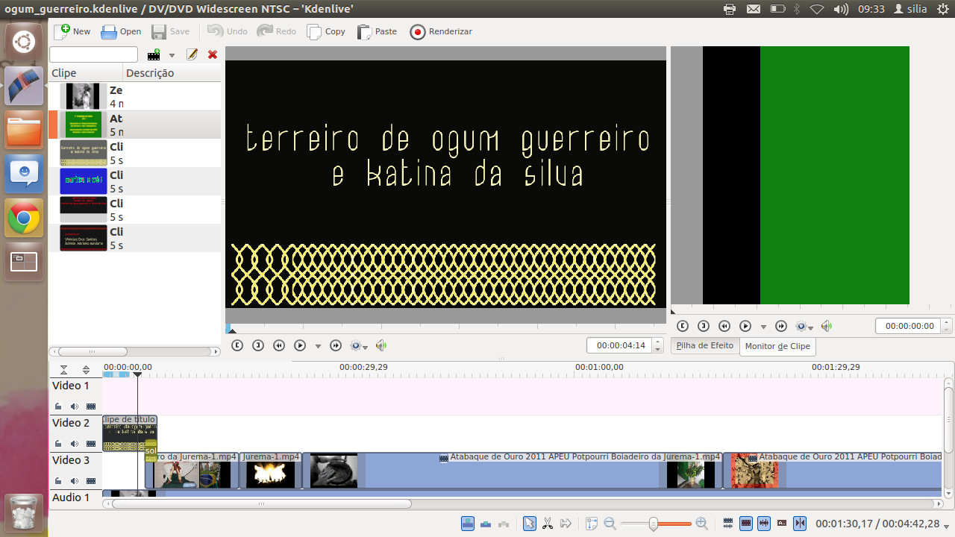
Task: Expand play options arrow in project monitor
Action: (x=318, y=346)
